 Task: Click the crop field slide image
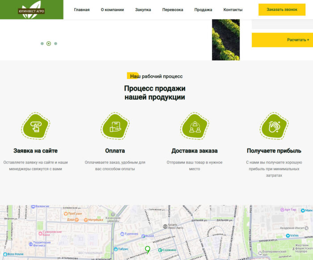[225, 40]
